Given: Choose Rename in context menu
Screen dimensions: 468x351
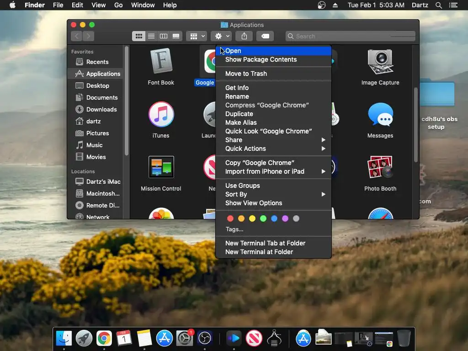Looking at the screenshot, I should tap(273, 96).
